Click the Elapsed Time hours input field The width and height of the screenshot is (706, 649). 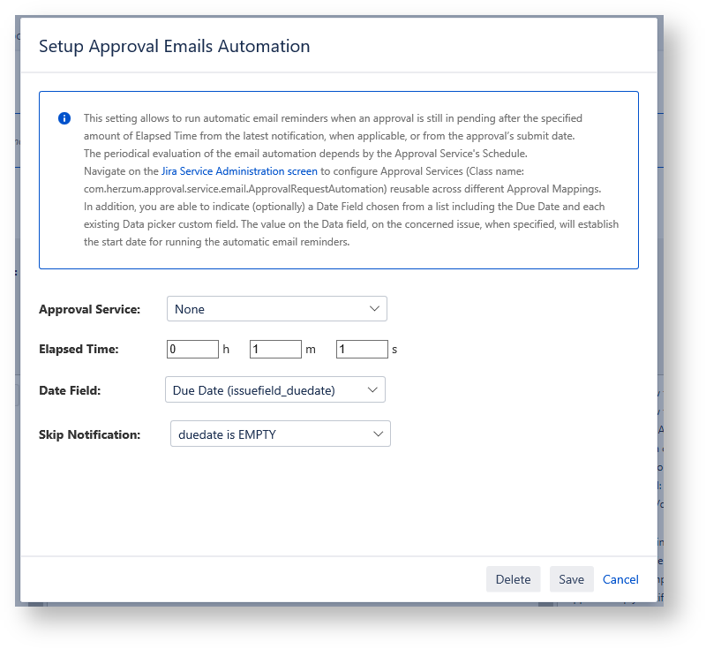[192, 350]
